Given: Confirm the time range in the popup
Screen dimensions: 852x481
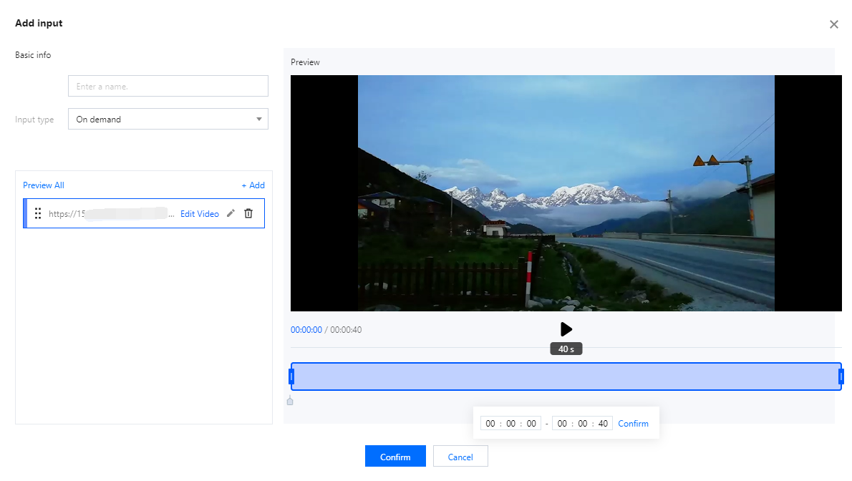Looking at the screenshot, I should (633, 424).
